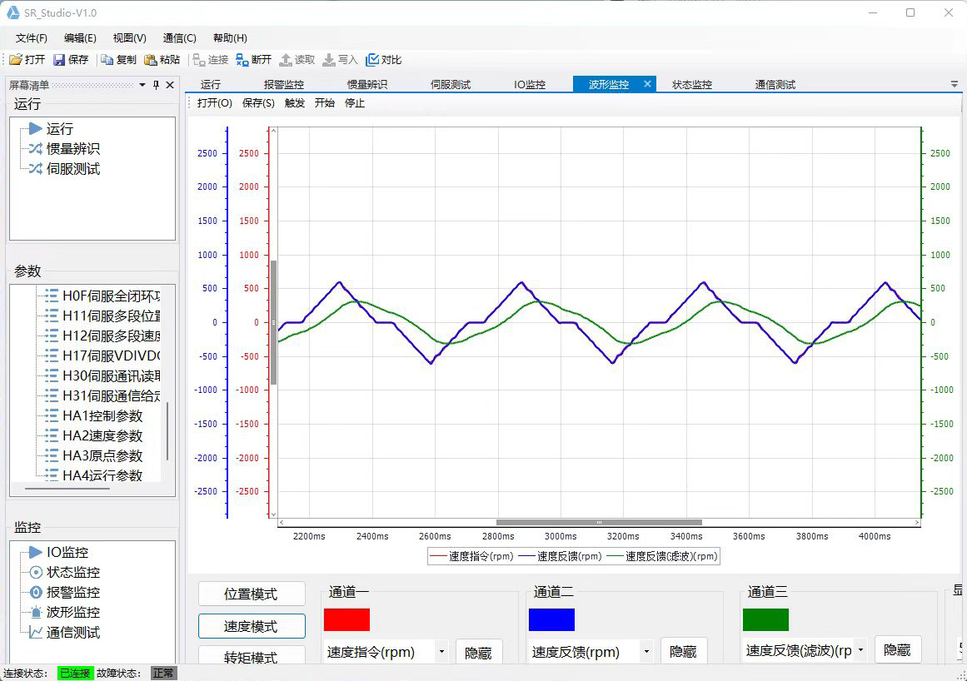The height and width of the screenshot is (681, 967).
Task: Pin the 屏幕清单 side panel
Action: (x=156, y=85)
